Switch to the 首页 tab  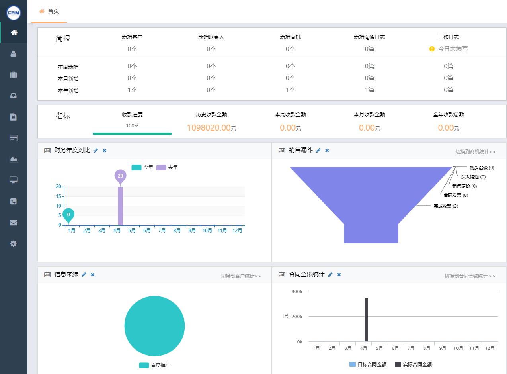(x=49, y=12)
